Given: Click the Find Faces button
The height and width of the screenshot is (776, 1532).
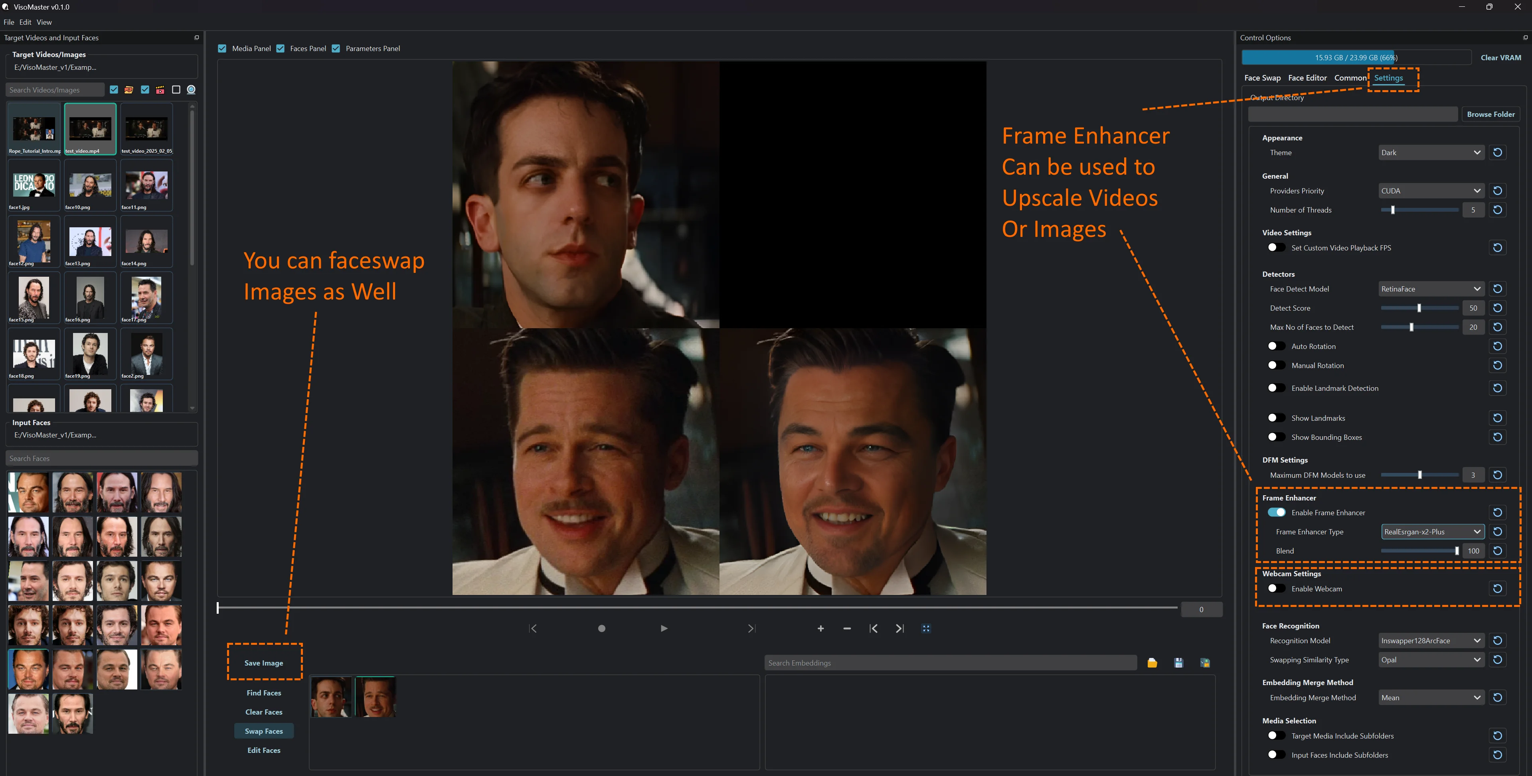Looking at the screenshot, I should [263, 693].
